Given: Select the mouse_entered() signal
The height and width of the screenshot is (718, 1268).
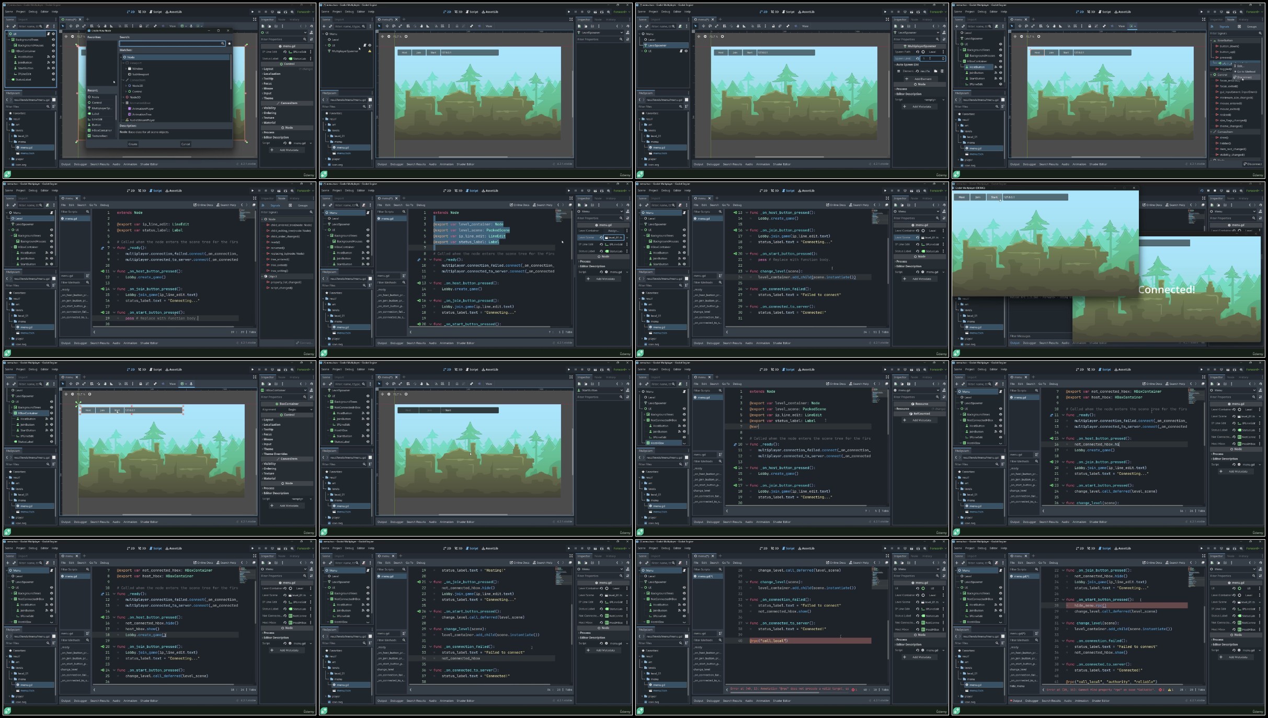Looking at the screenshot, I should (x=1230, y=103).
